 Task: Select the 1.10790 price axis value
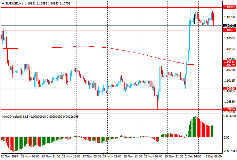click(x=230, y=17)
